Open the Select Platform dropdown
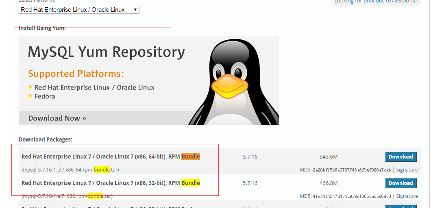 click(x=79, y=10)
